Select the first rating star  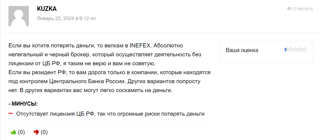click(286, 49)
